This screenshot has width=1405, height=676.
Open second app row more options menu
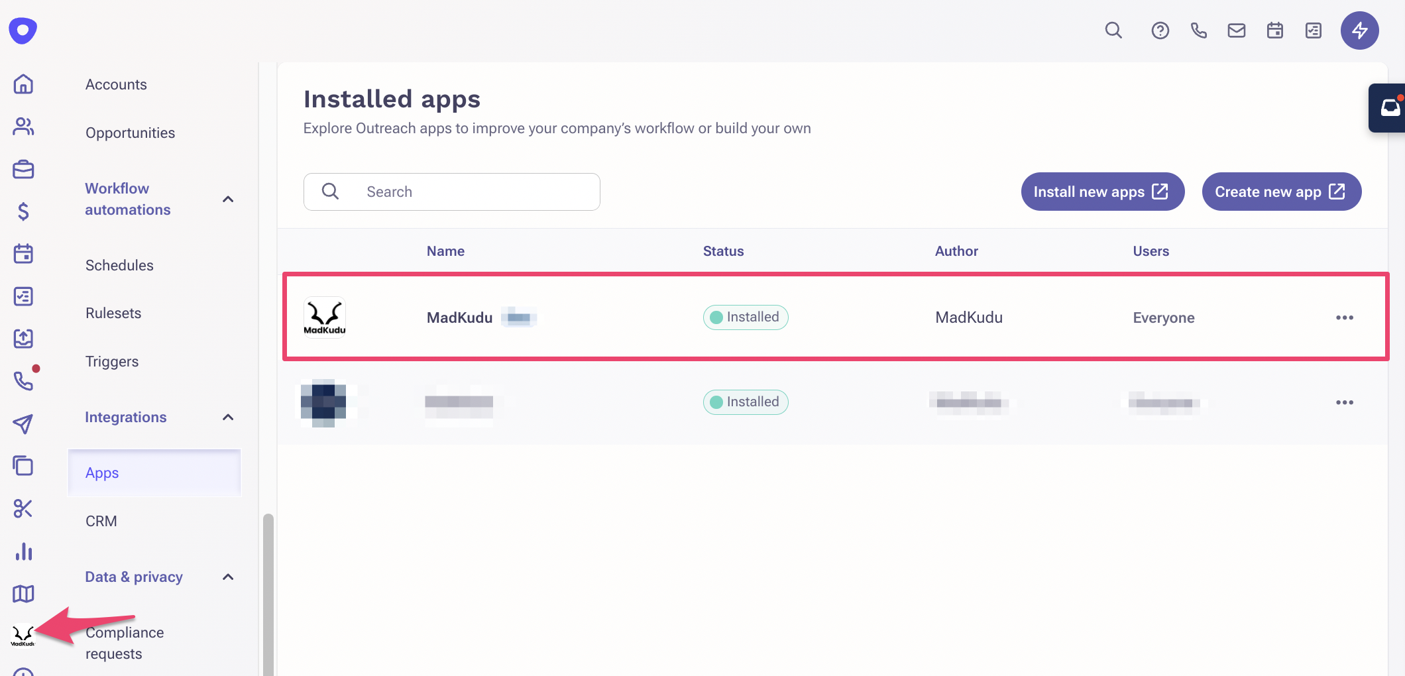coord(1345,402)
